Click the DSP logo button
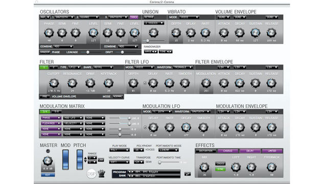This screenshot has height=184, width=327. tap(91, 174)
